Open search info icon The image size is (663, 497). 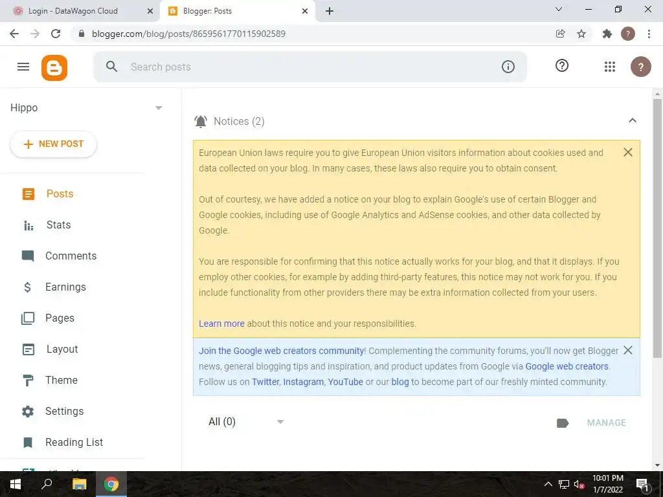click(x=508, y=67)
